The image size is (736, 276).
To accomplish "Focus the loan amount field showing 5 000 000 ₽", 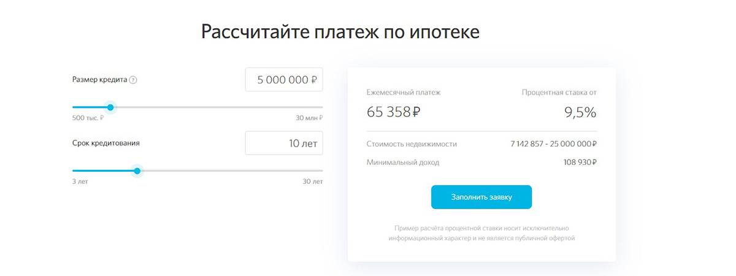I will point(284,80).
